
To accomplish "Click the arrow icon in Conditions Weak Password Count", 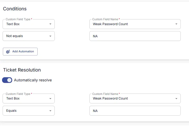I will point(176,24).
